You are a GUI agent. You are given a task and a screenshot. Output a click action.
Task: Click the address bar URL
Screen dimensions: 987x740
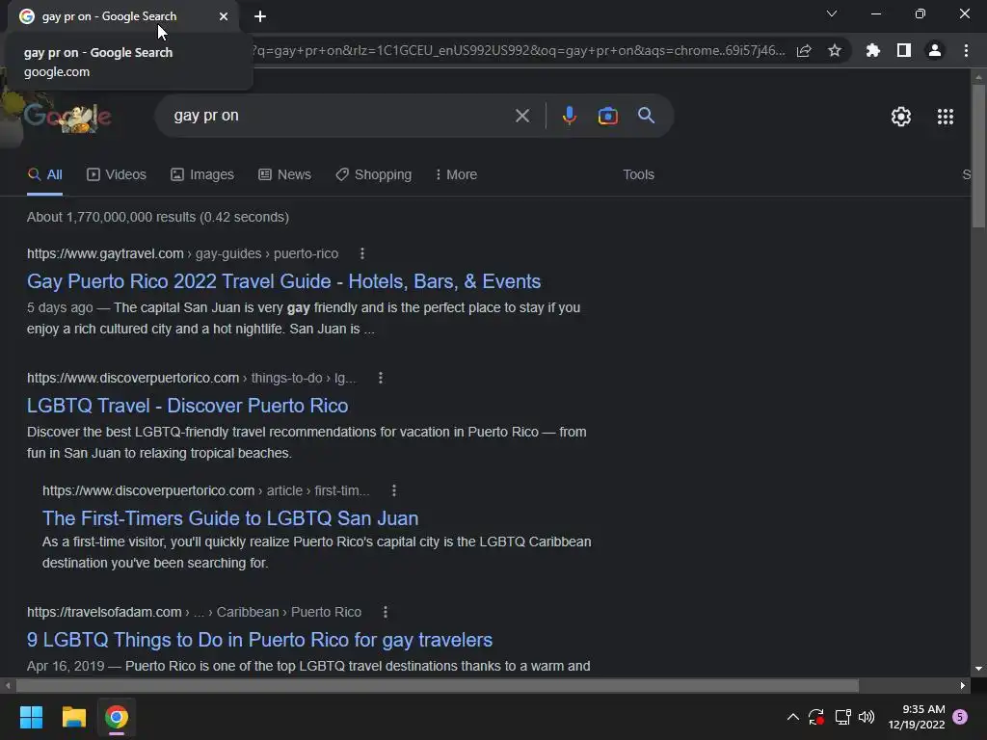(518, 50)
